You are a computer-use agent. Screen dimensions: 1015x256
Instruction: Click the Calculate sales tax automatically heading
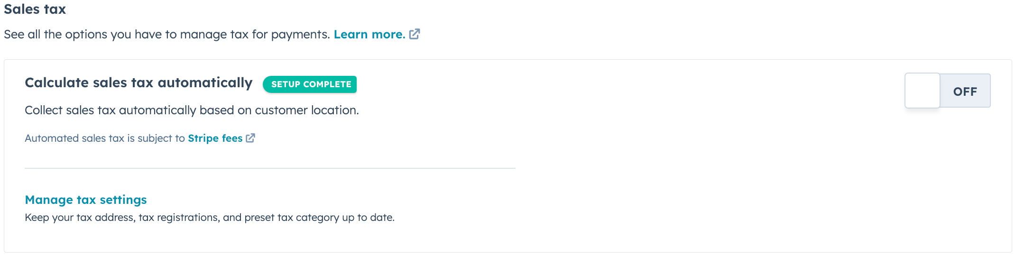click(x=138, y=83)
